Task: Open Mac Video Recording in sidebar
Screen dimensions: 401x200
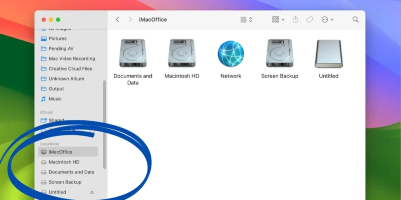Action: pyautogui.click(x=69, y=58)
